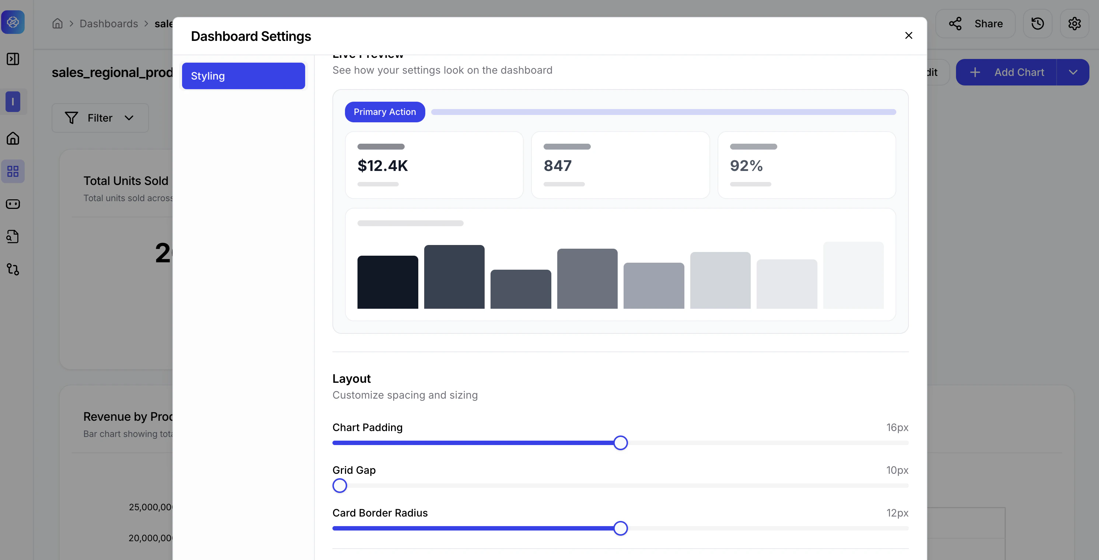The width and height of the screenshot is (1099, 560).
Task: Open the document search icon in sidebar
Action: pyautogui.click(x=13, y=237)
